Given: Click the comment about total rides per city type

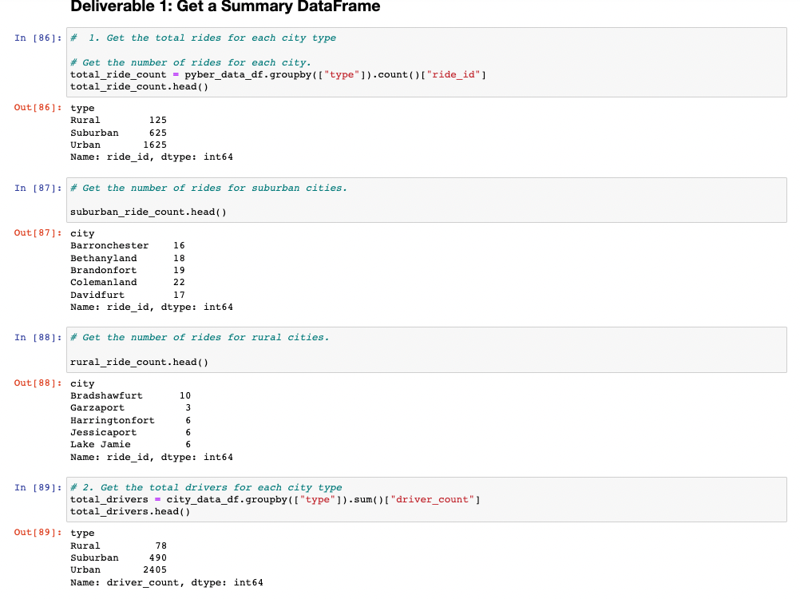Looking at the screenshot, I should tap(204, 38).
